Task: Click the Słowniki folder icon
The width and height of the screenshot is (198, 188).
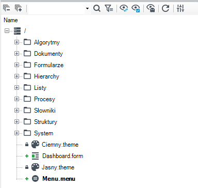Action: click(27, 110)
